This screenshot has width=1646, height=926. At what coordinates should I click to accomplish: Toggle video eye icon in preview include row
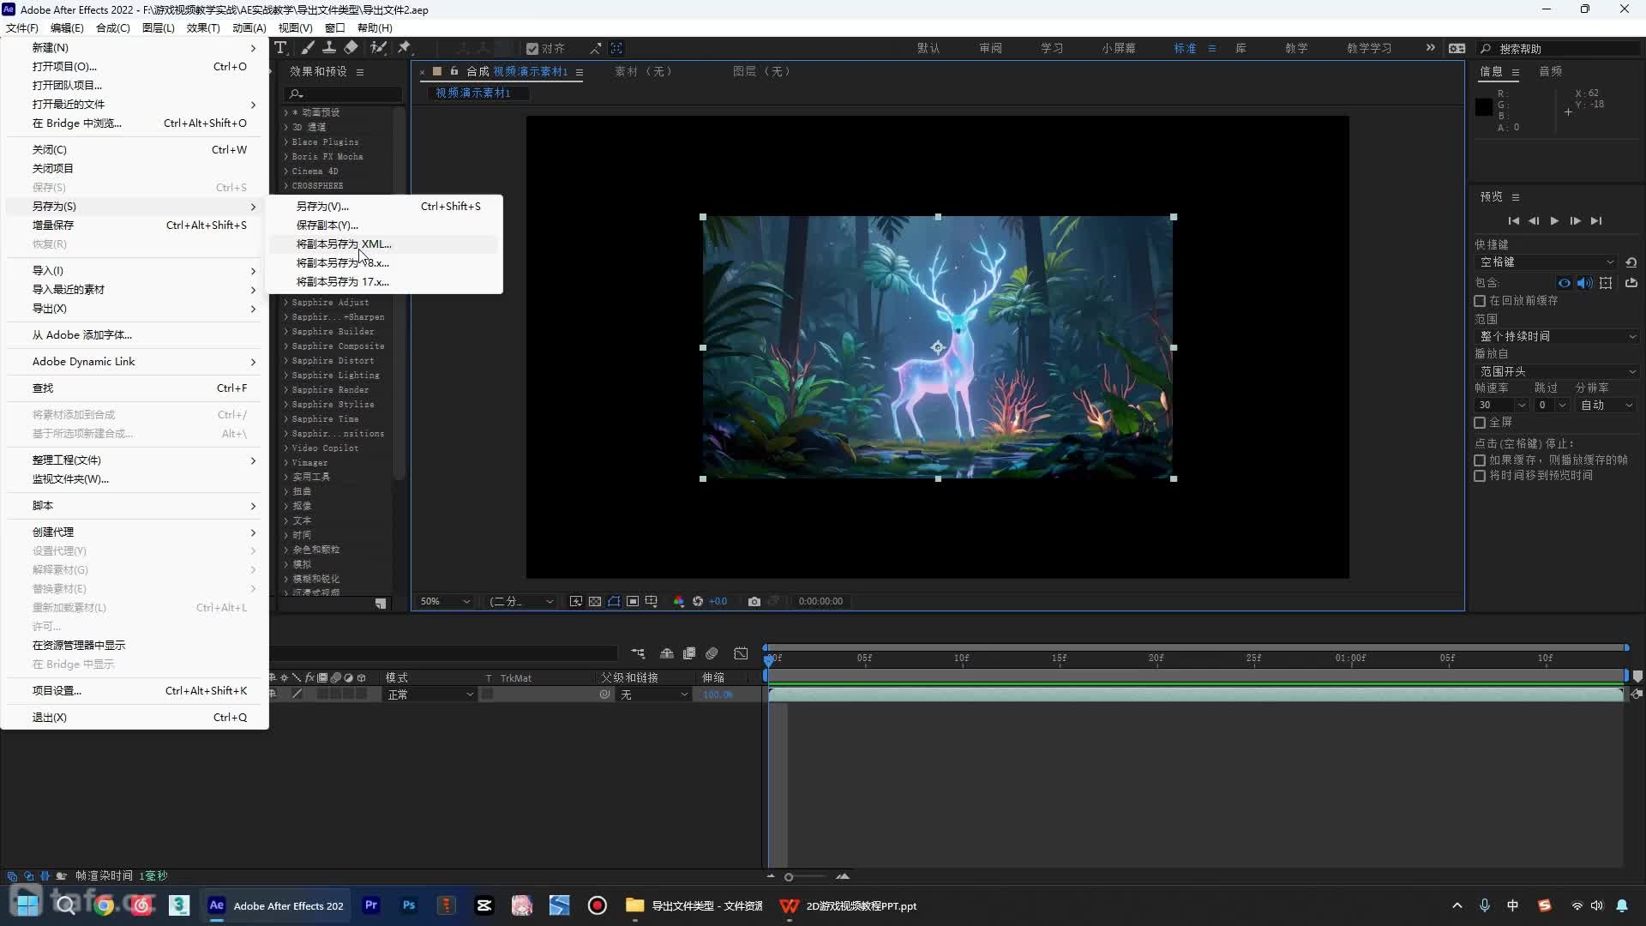pos(1565,283)
